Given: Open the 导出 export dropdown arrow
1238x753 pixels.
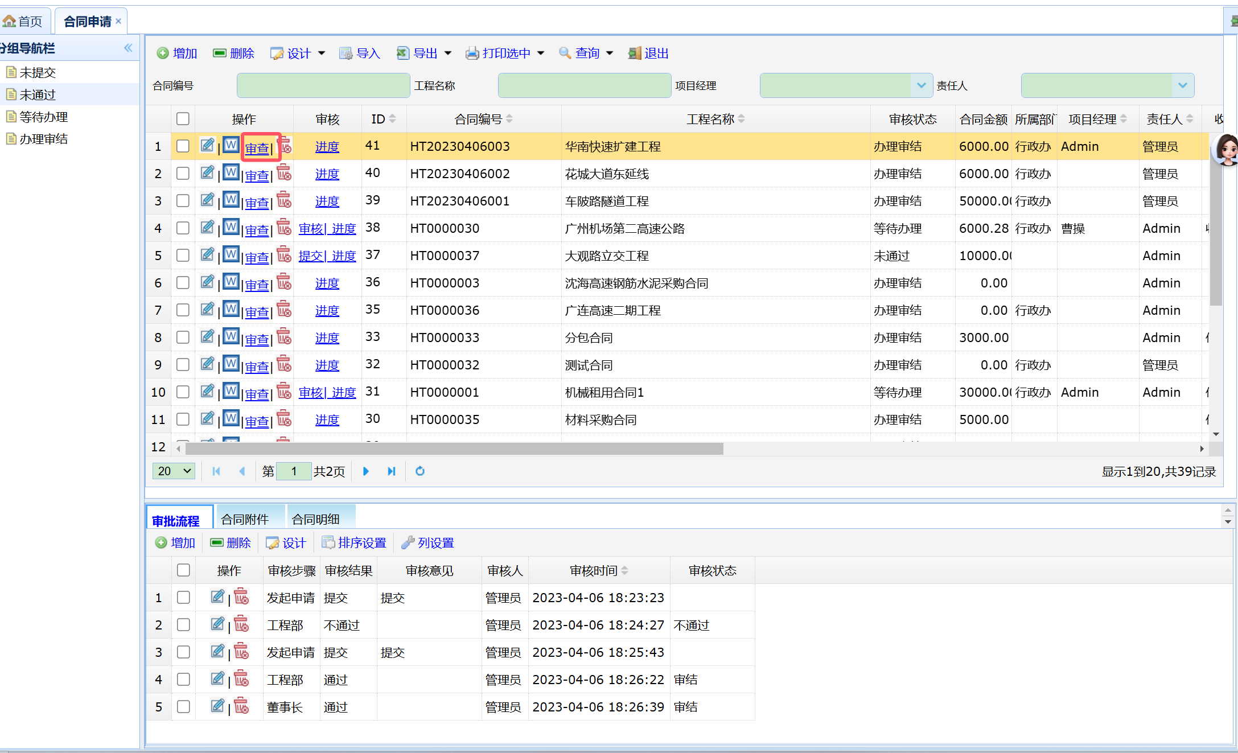Looking at the screenshot, I should (448, 53).
